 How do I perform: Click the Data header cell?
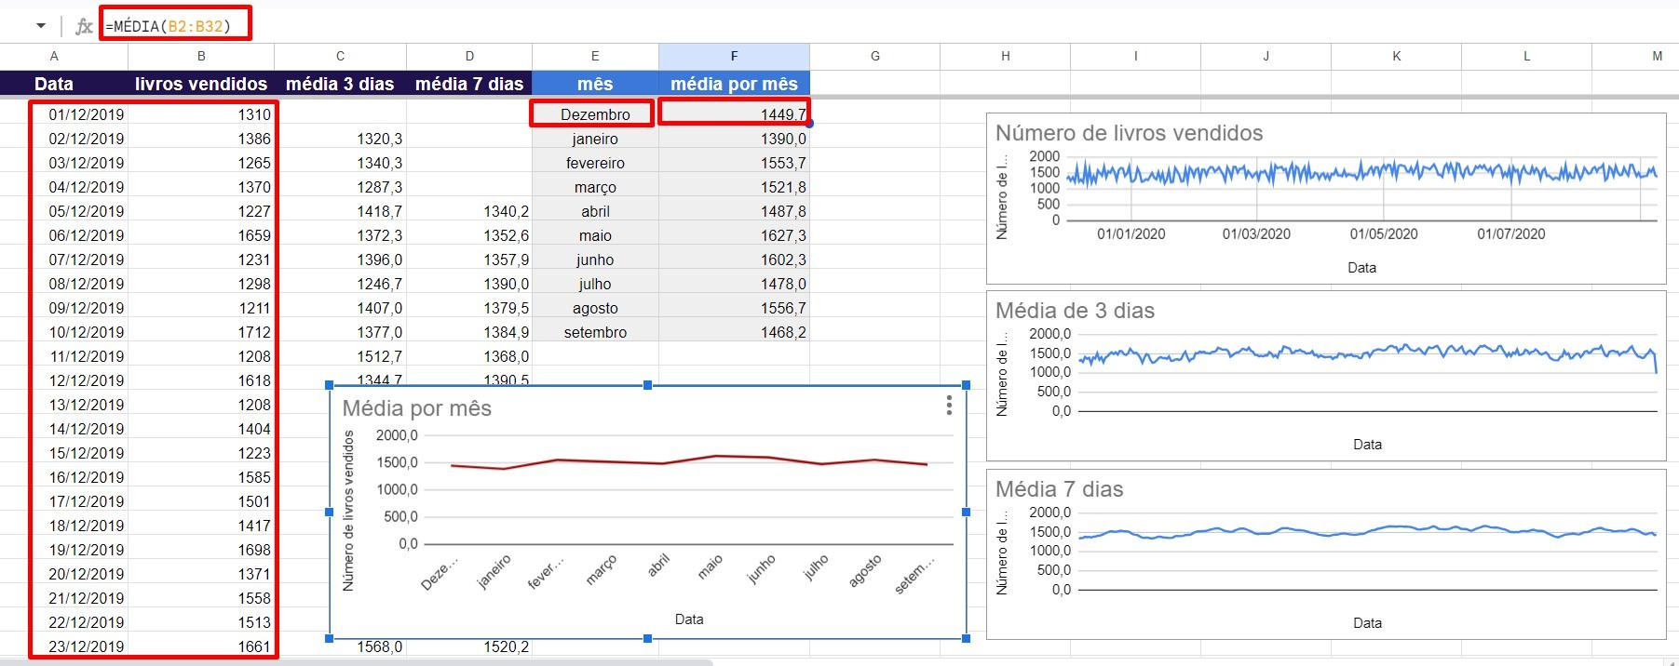click(x=54, y=84)
